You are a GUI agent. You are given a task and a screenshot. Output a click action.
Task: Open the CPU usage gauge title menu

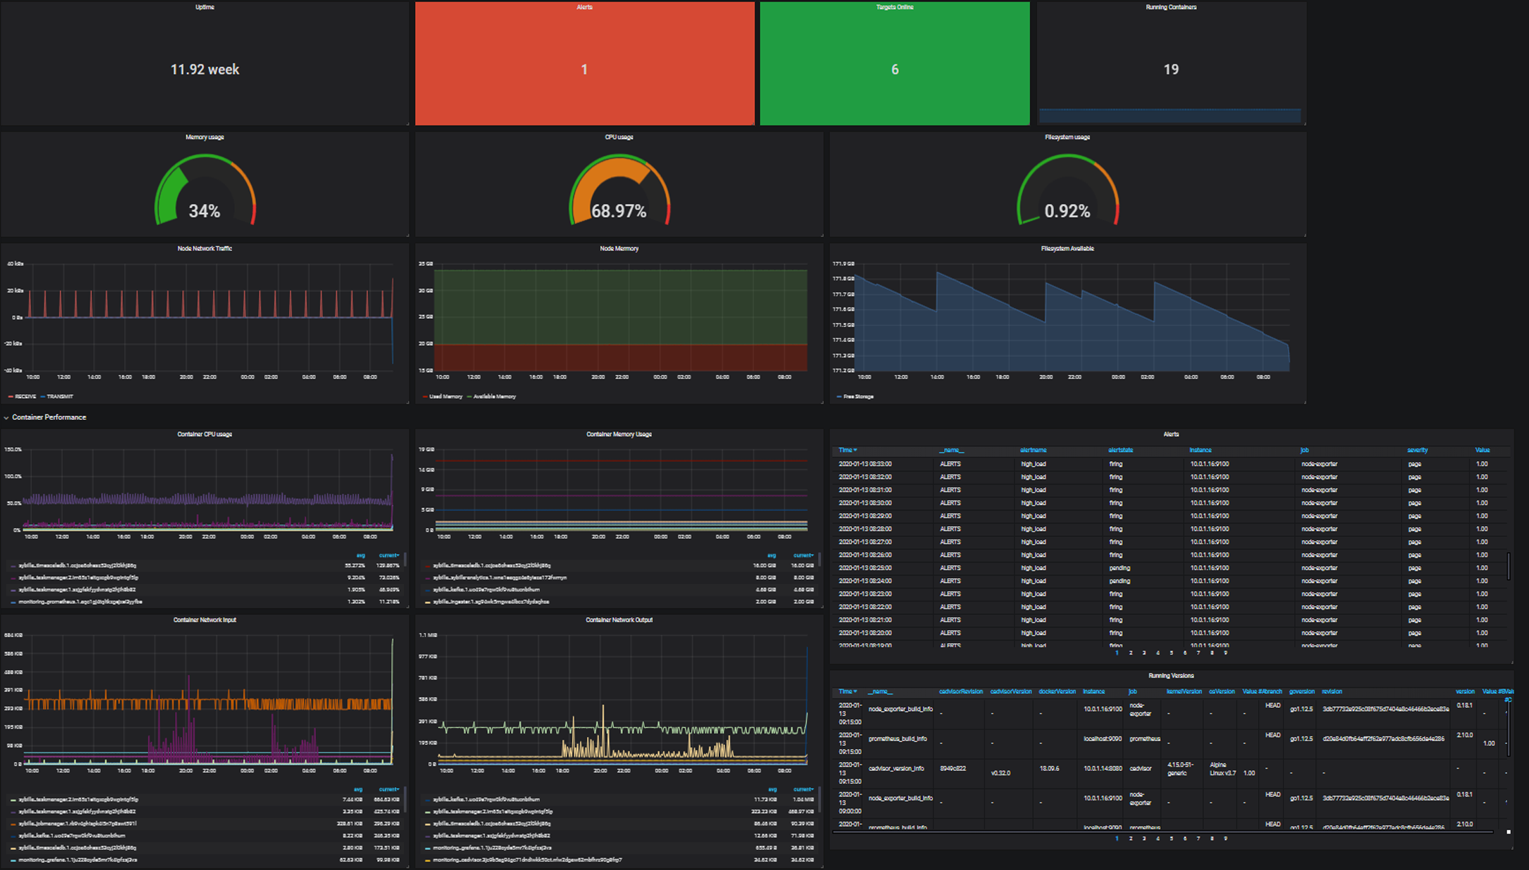[x=619, y=137]
